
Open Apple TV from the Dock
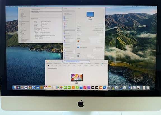pyautogui.click(x=93, y=88)
